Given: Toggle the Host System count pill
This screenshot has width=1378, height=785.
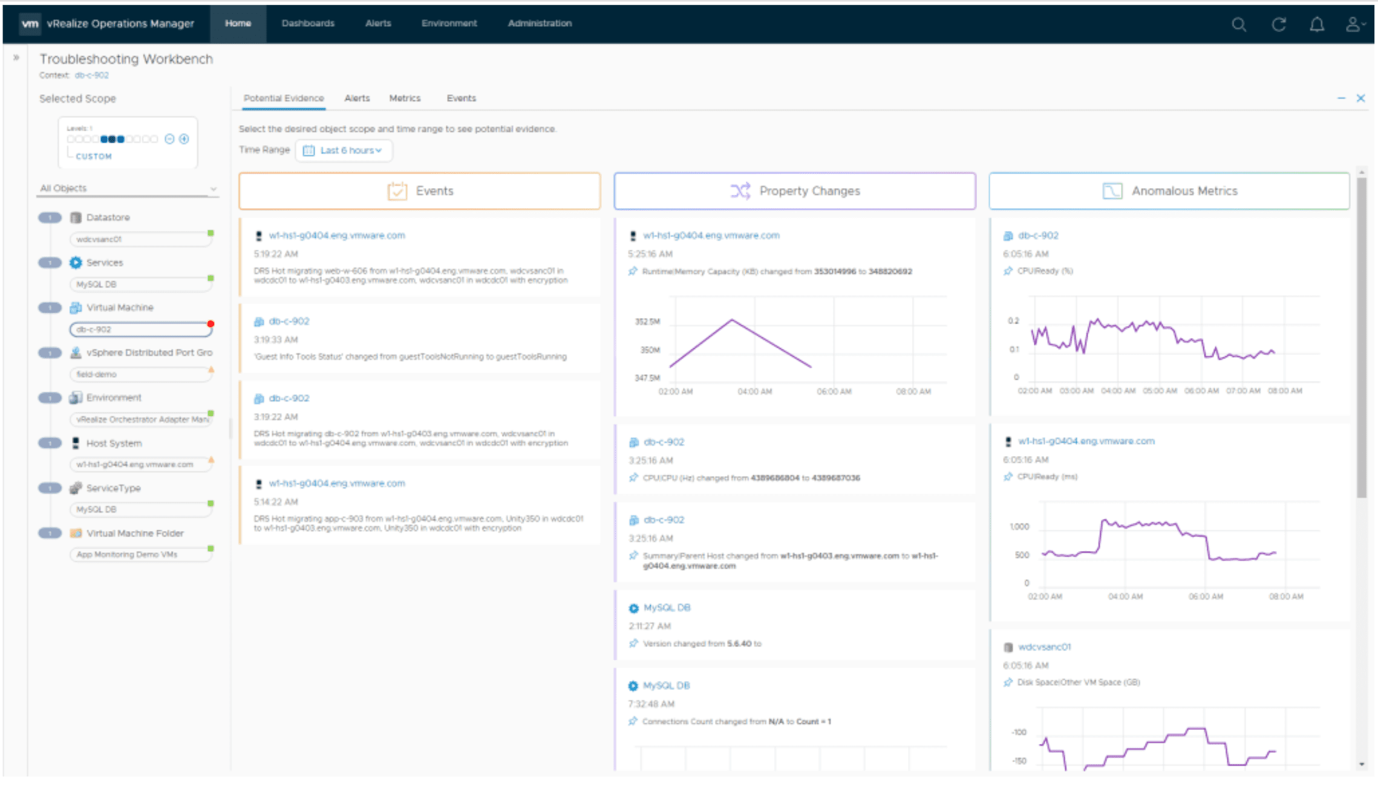Looking at the screenshot, I should coord(50,443).
